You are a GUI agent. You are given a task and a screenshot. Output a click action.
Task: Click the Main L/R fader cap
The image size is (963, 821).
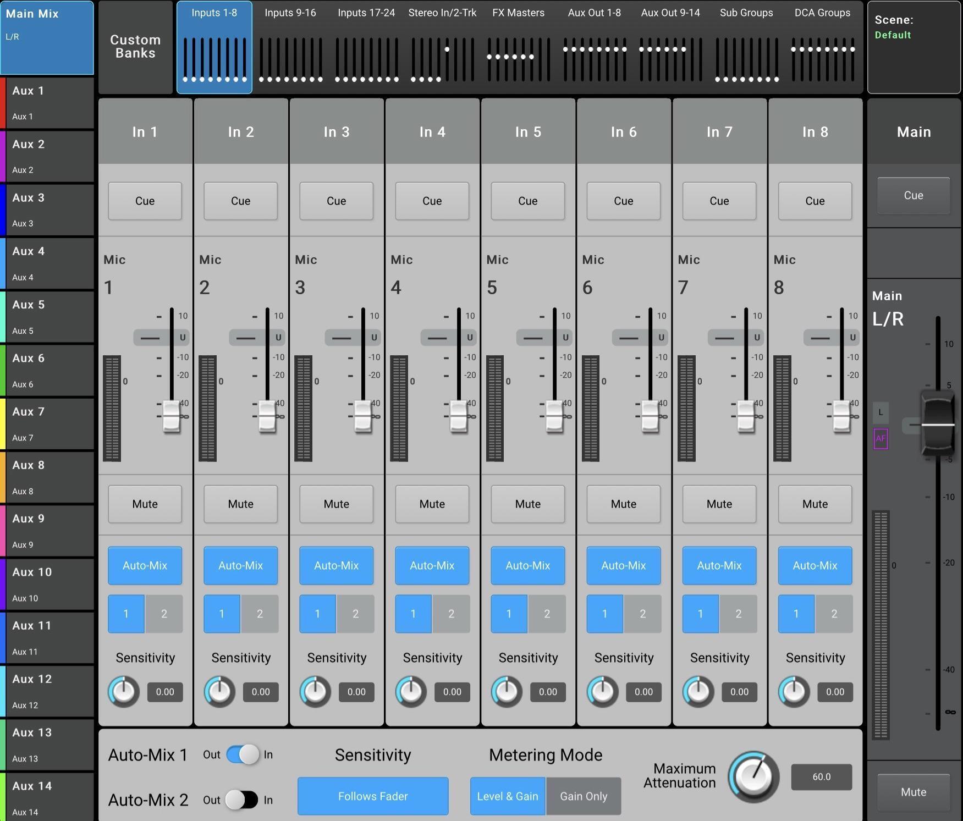(x=937, y=423)
